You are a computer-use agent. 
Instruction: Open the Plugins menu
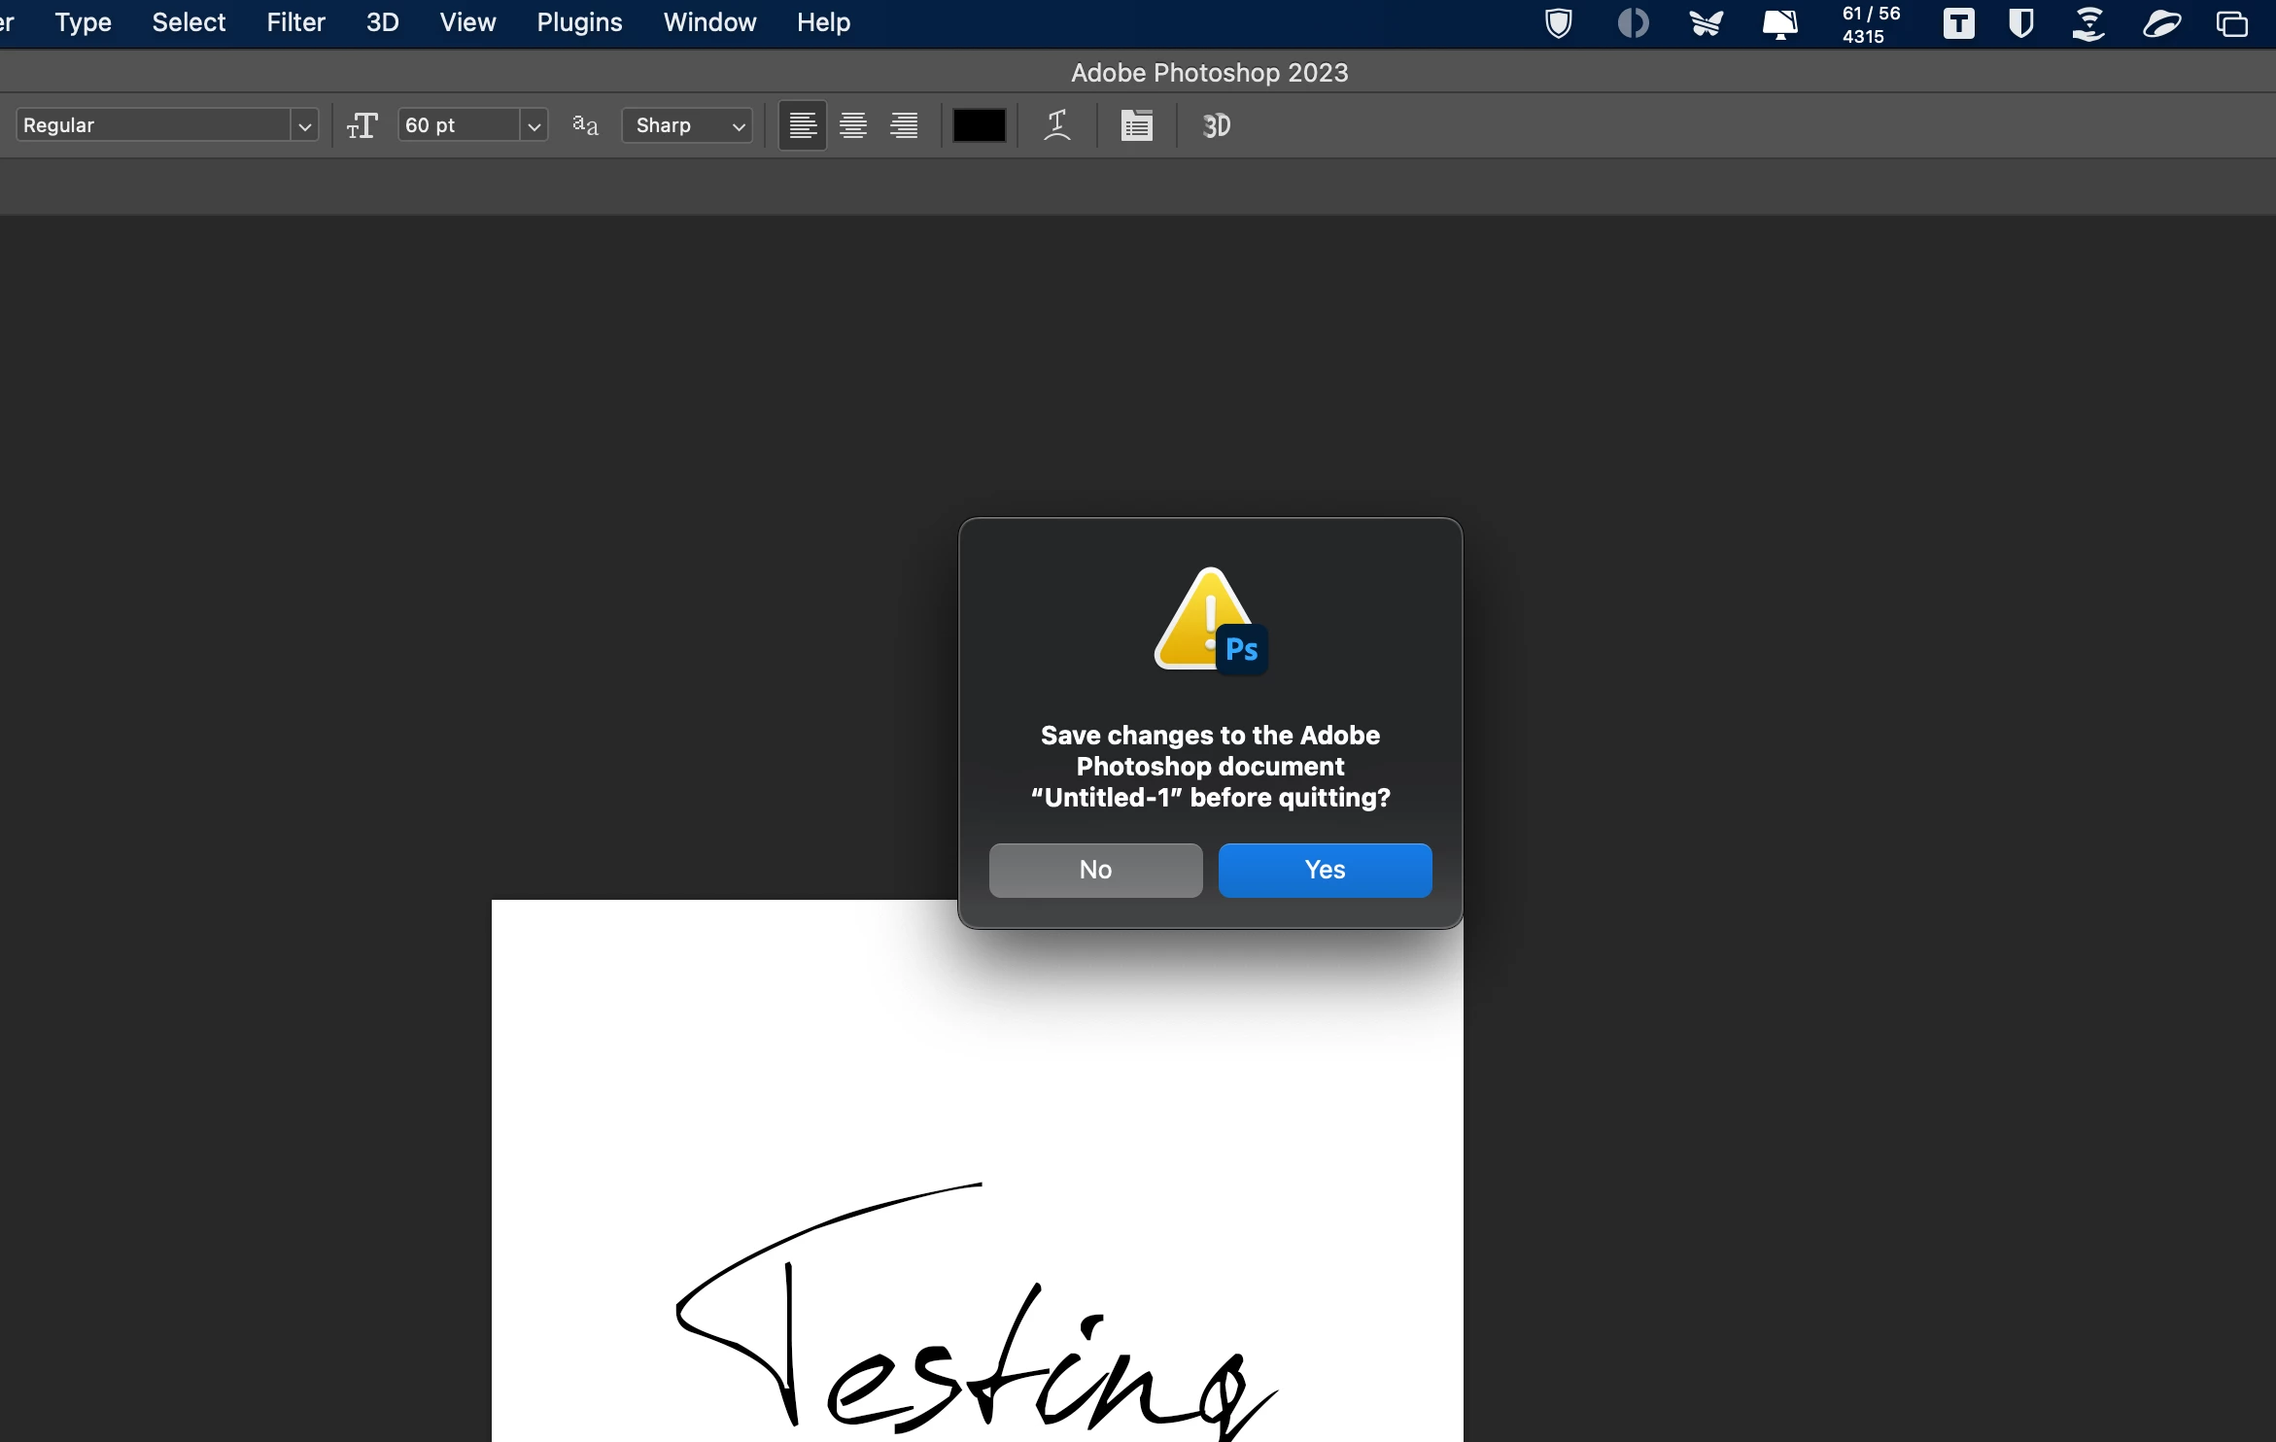pyautogui.click(x=579, y=22)
